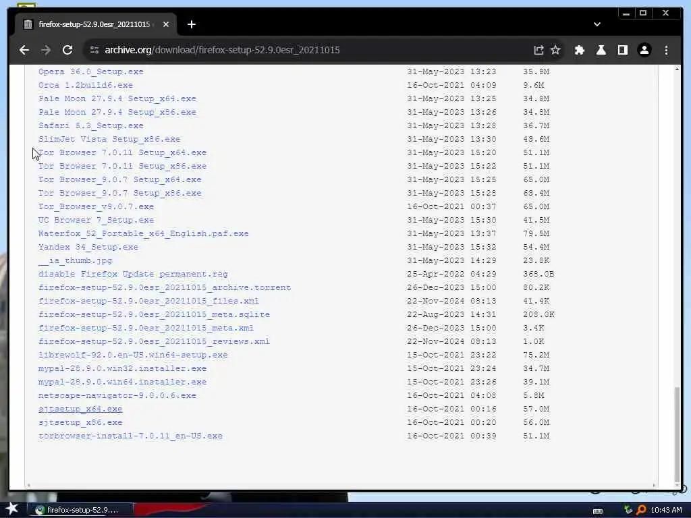Download Tor Browser_9.0.7 Setup_x64.exe
The height and width of the screenshot is (518, 691).
[x=120, y=179]
